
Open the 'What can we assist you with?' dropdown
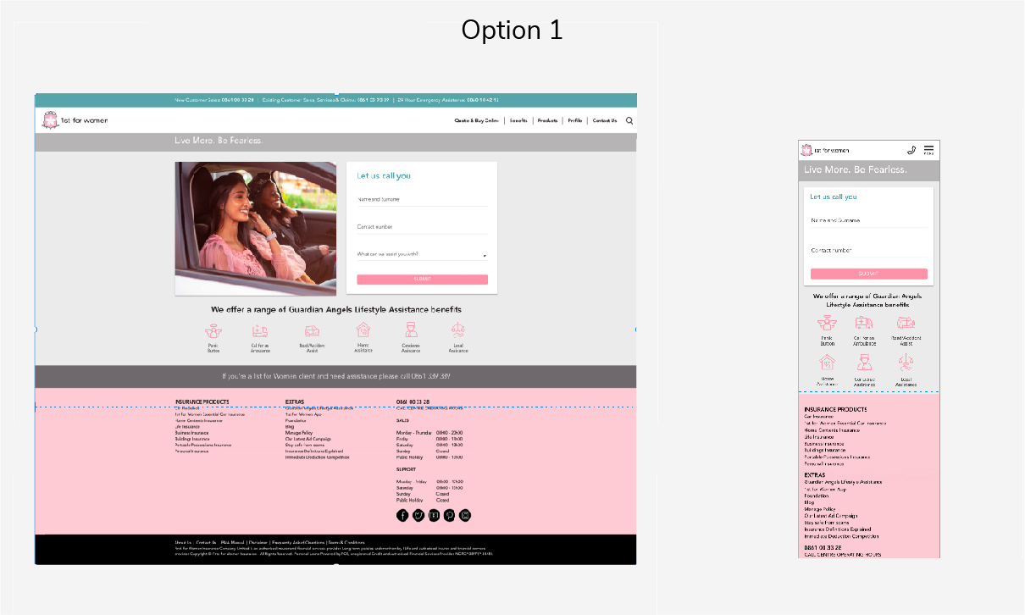[422, 254]
